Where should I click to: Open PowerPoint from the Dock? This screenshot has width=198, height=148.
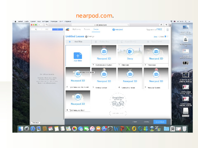coord(122,129)
